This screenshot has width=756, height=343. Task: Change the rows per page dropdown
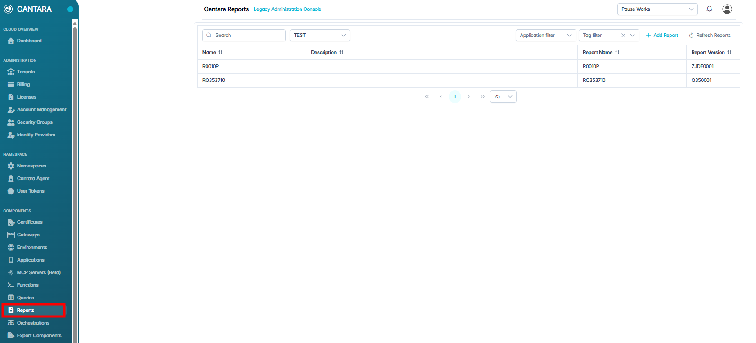503,97
